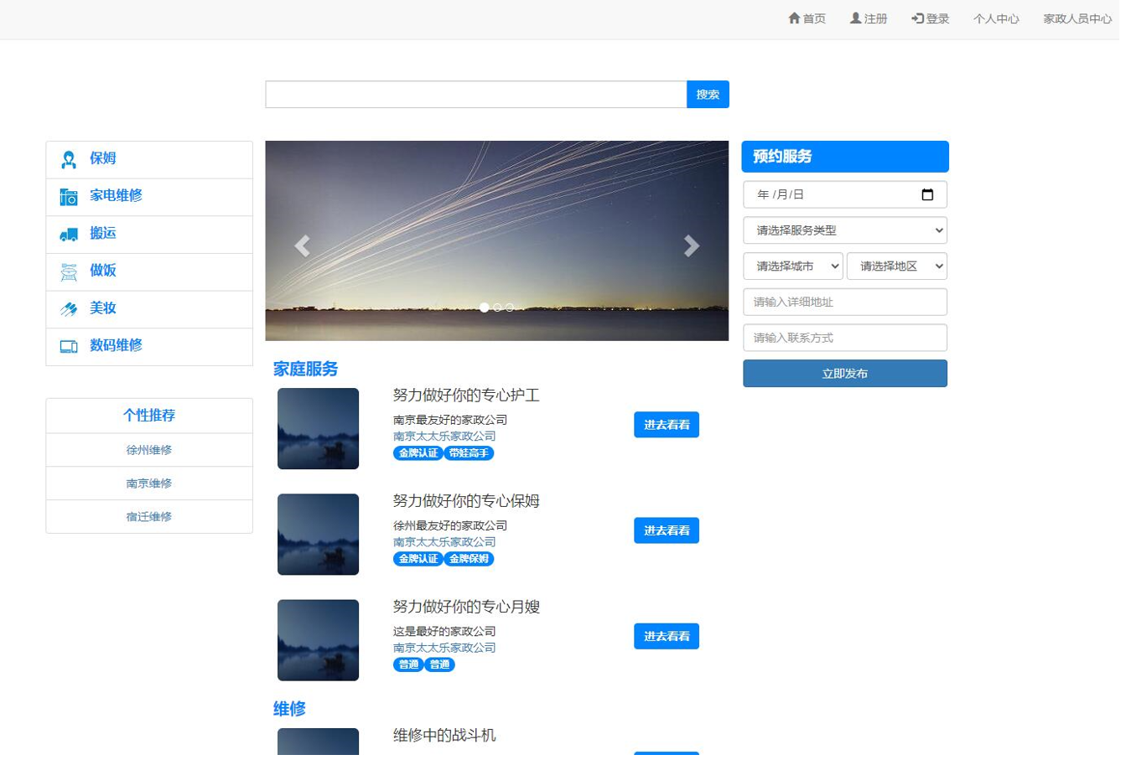Image resolution: width=1126 pixels, height=760 pixels.
Task: Click the user icon beside 注册
Action: coord(861,18)
